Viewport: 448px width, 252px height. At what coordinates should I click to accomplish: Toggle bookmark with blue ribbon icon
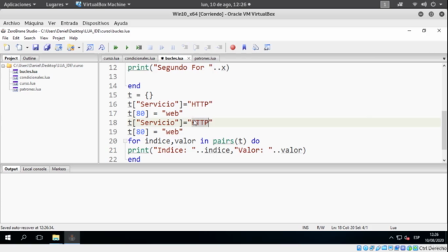pyautogui.click(x=244, y=48)
